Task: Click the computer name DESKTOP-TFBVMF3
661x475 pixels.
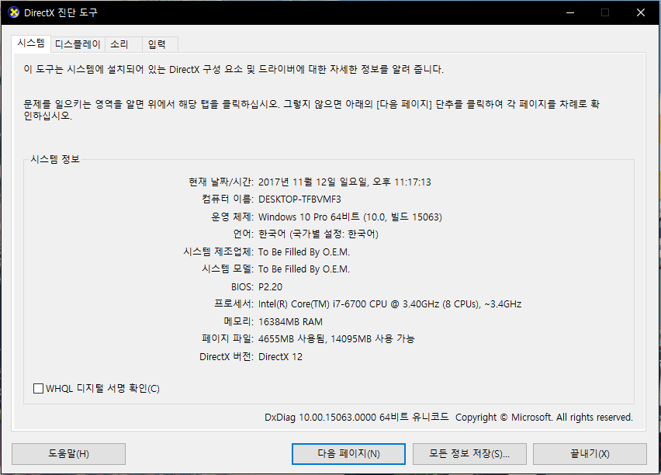Action: (x=299, y=199)
